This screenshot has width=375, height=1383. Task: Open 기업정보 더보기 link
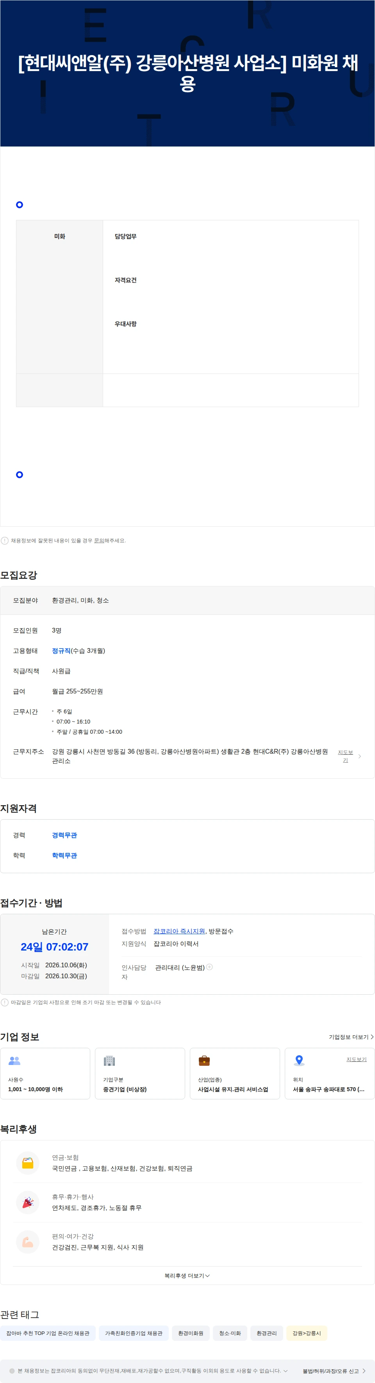(x=351, y=1037)
